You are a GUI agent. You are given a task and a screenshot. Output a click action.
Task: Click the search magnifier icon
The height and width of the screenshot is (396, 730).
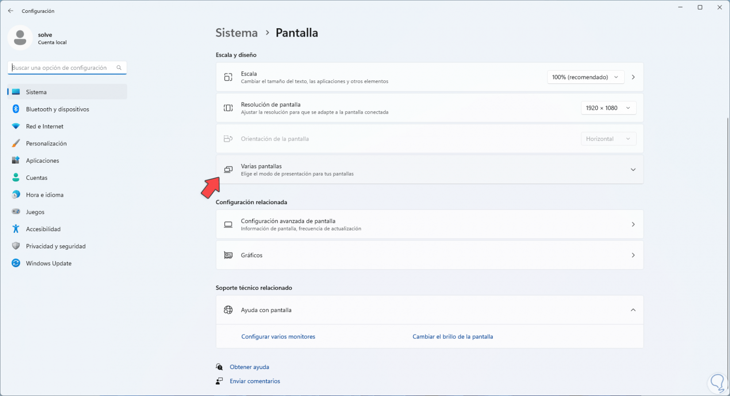coord(119,68)
